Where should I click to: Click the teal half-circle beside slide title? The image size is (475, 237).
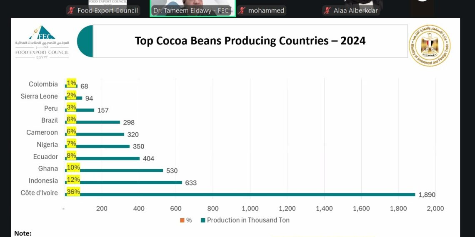pyautogui.click(x=85, y=41)
